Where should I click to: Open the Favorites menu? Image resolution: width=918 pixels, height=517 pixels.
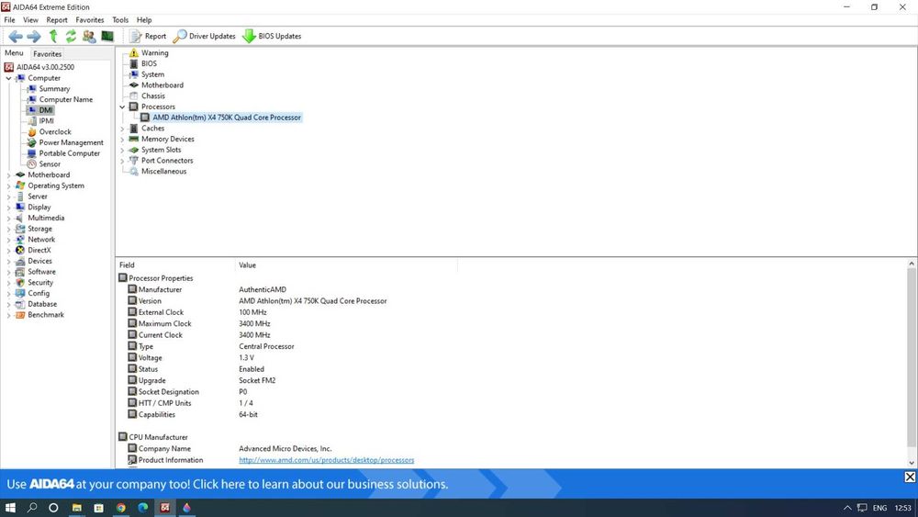90,20
